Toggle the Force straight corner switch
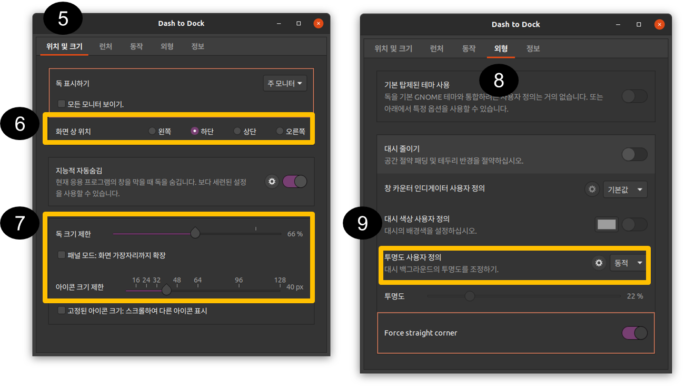Viewport: 685px width, 388px height. pos(634,333)
